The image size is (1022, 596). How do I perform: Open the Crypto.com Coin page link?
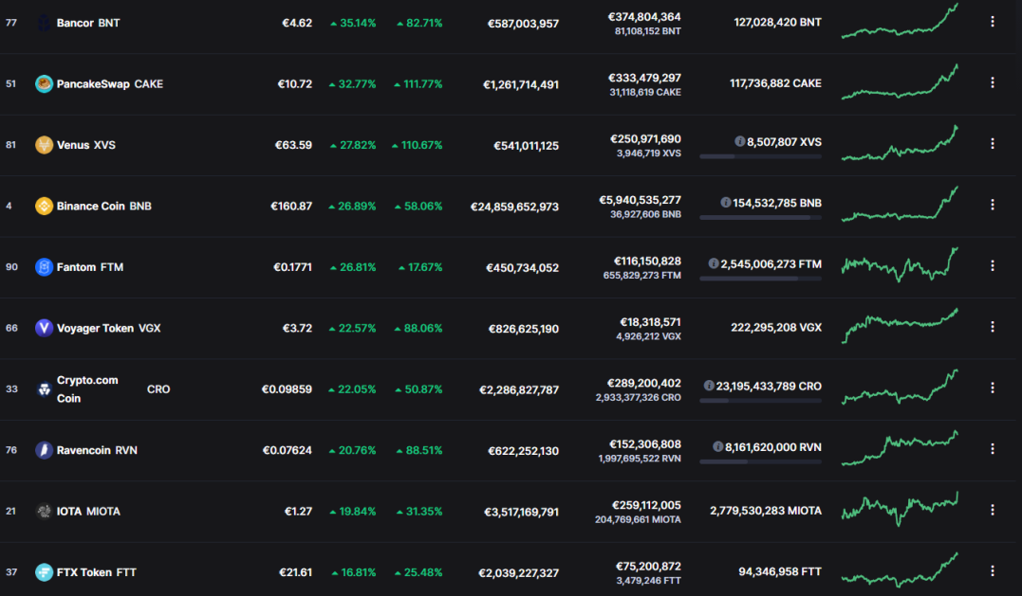(113, 389)
